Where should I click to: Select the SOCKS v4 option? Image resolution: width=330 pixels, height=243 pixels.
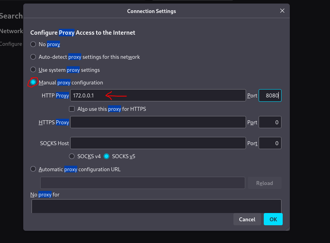coord(72,156)
